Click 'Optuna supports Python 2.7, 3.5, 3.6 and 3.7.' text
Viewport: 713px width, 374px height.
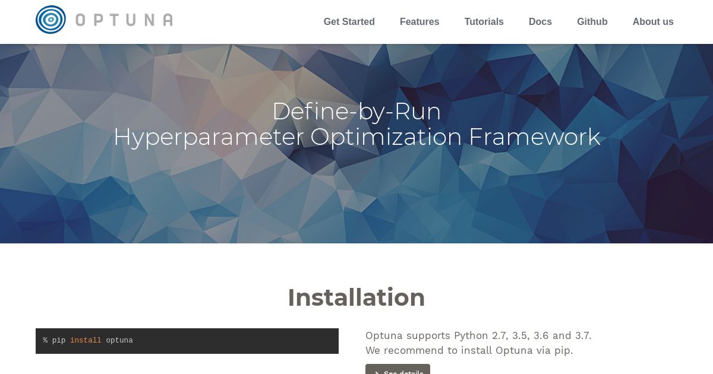478,335
